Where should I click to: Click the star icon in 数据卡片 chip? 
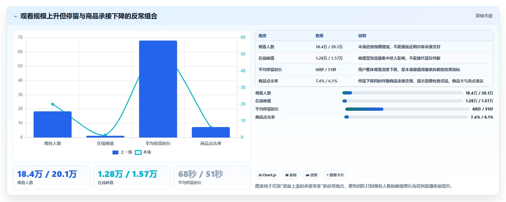[327, 175]
